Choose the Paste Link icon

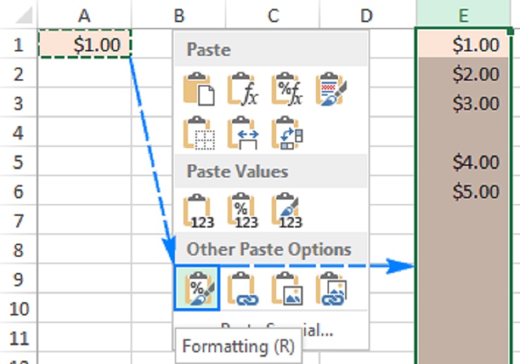(242, 288)
